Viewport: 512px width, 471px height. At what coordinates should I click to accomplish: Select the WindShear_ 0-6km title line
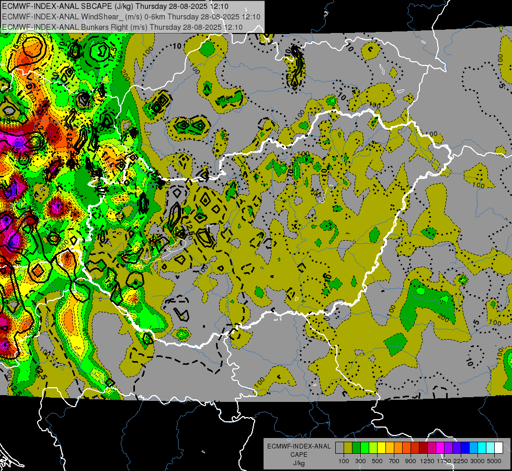click(131, 17)
